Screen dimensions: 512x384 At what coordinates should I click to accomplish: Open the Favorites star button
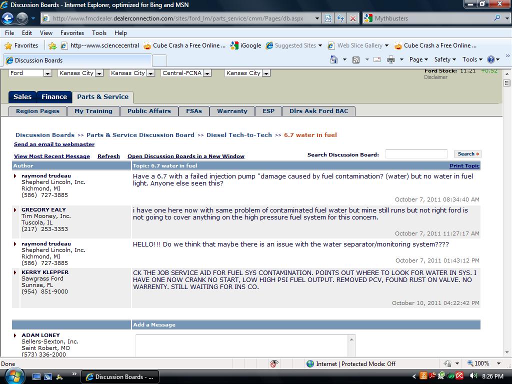[21, 45]
